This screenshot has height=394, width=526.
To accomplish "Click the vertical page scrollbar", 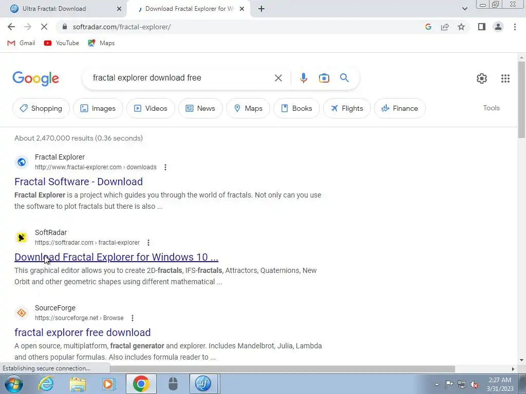I will [521, 100].
